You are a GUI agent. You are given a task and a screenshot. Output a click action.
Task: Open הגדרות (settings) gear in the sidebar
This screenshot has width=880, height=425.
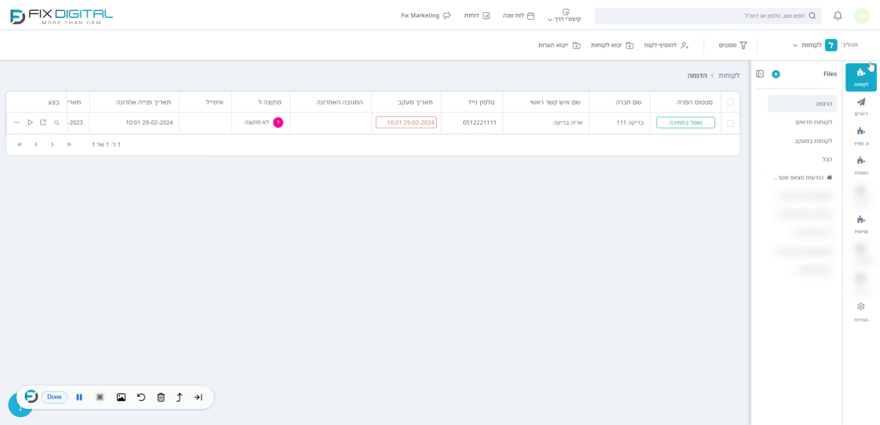[861, 312]
